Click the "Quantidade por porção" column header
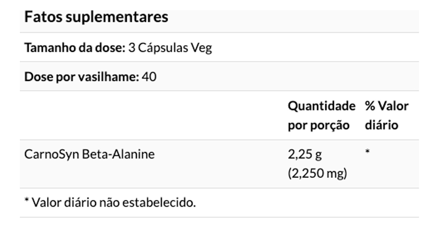Image resolution: width=439 pixels, height=228 pixels. coord(321,116)
